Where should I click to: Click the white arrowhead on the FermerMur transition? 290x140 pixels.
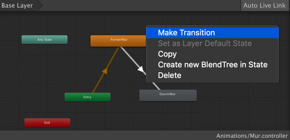[x=141, y=70]
